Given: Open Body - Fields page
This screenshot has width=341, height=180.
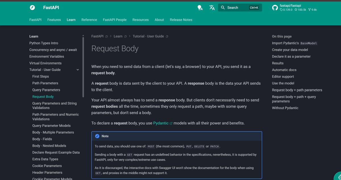Looking at the screenshot, I should click(42, 139).
